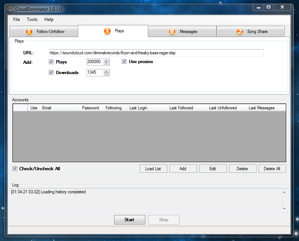Click the disabled Stop button
The height and width of the screenshot is (241, 299).
pyautogui.click(x=164, y=220)
